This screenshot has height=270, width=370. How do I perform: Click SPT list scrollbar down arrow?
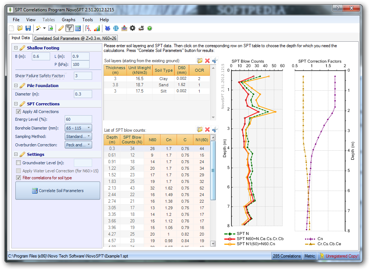(x=213, y=244)
